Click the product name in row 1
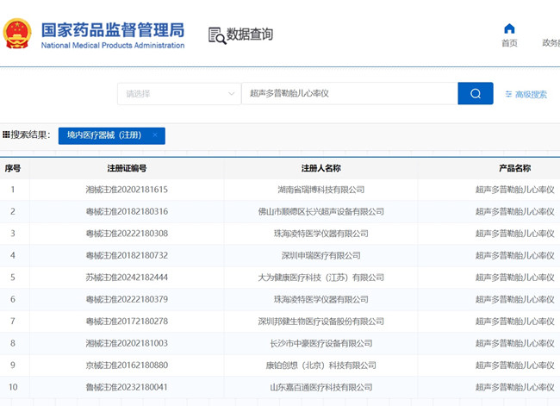This screenshot has width=560, height=406. [x=514, y=190]
